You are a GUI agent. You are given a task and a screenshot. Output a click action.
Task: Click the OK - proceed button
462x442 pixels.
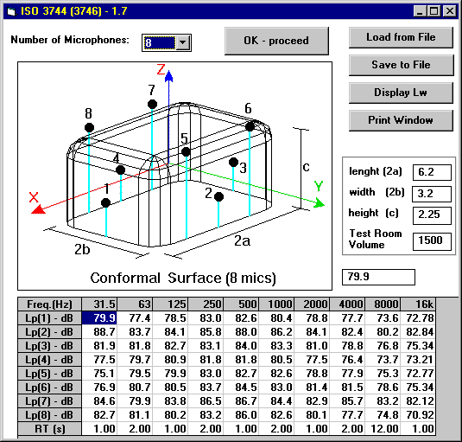276,41
